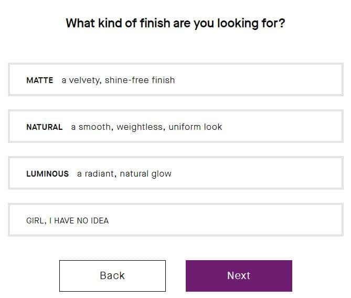This screenshot has height=298, width=351.
Task: Click the 'What kind of finish' heading
Action: click(175, 24)
